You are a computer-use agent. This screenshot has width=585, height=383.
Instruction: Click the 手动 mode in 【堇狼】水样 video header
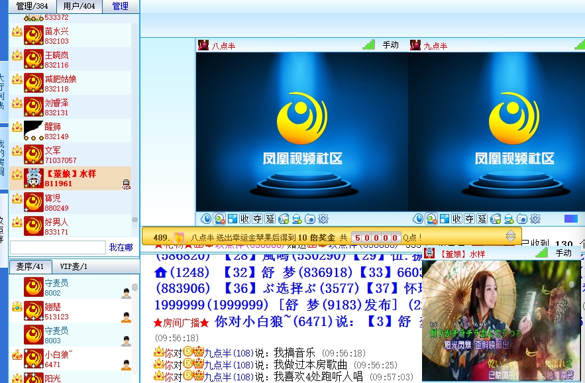click(563, 252)
